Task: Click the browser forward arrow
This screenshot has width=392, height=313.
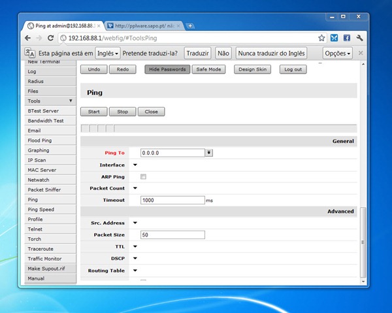Action: coord(39,38)
